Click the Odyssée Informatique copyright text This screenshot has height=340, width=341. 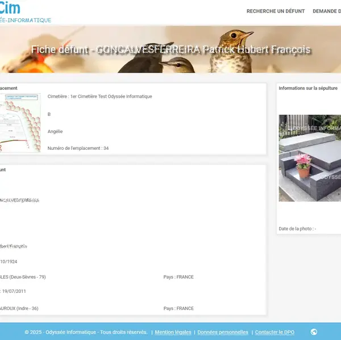(x=86, y=332)
